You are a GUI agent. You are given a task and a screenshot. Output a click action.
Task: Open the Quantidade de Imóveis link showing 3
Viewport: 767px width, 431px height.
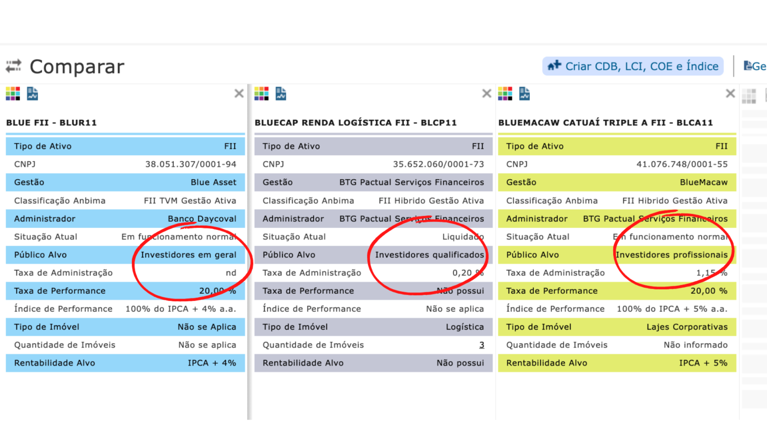click(x=482, y=345)
